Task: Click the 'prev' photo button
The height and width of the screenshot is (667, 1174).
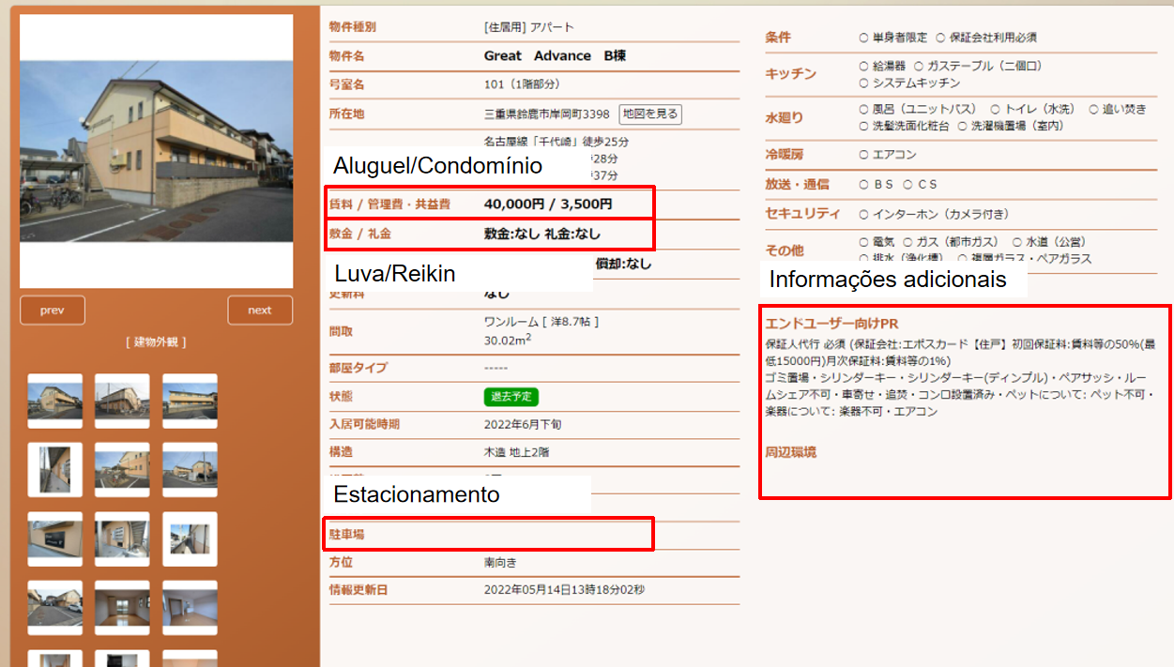Action: [53, 311]
